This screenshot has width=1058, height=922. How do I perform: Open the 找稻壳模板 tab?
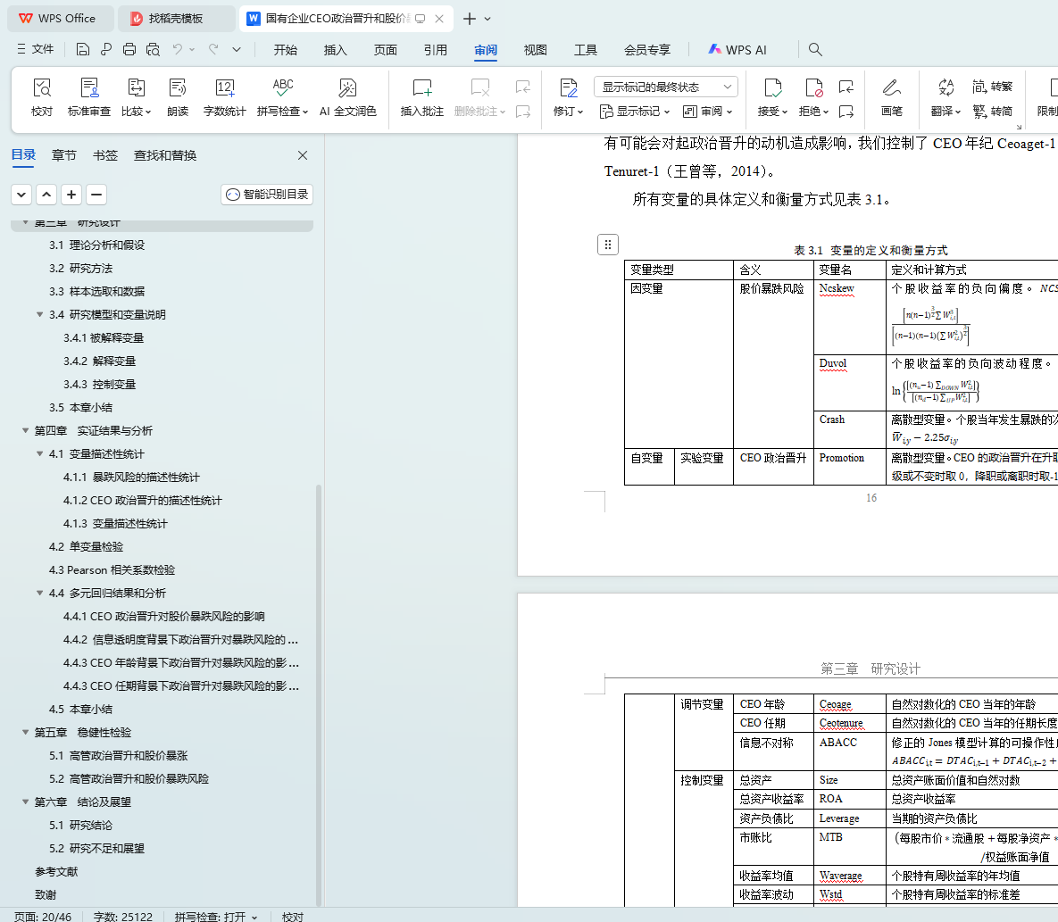(x=177, y=19)
